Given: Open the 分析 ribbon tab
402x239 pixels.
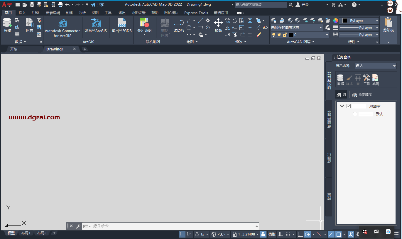Looking at the screenshot, I should (x=82, y=13).
